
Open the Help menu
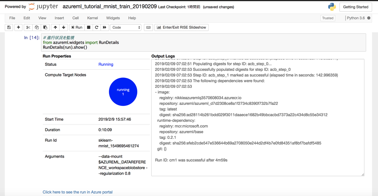[x=132, y=18]
